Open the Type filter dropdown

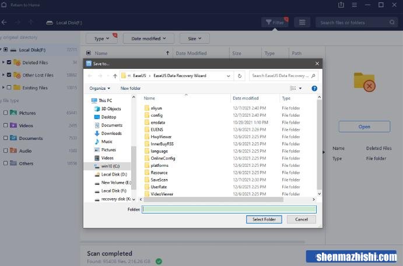pyautogui.click(x=101, y=38)
